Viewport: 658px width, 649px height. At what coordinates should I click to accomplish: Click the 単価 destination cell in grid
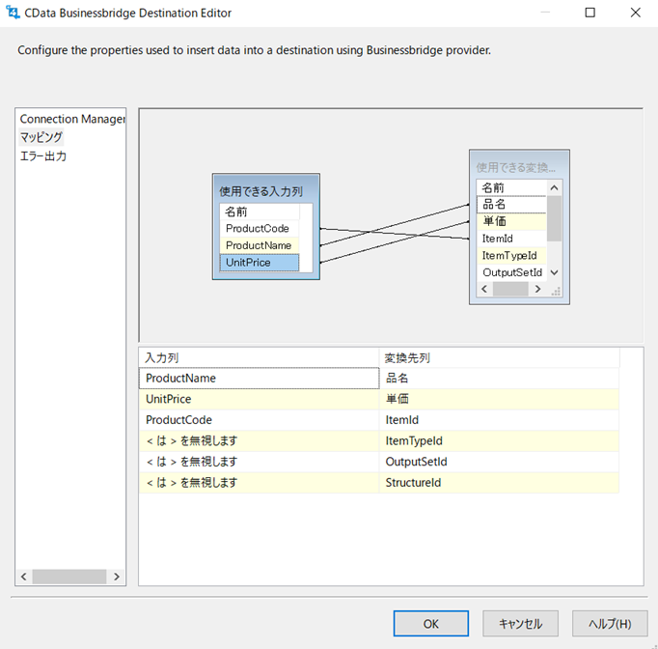(500, 399)
